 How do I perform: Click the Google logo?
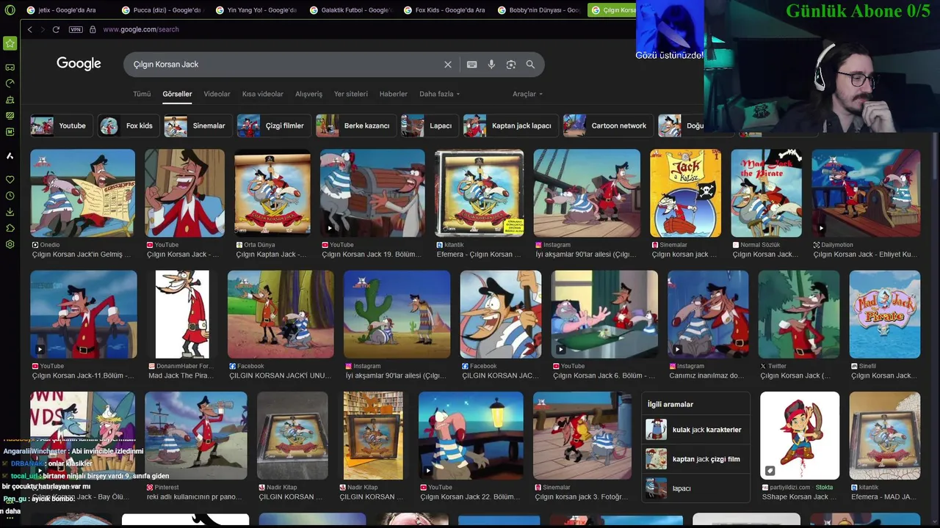tap(79, 64)
